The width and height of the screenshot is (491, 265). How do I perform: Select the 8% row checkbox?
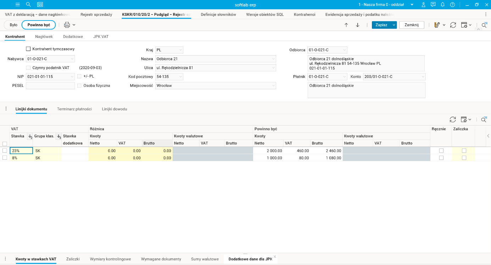(x=5, y=158)
